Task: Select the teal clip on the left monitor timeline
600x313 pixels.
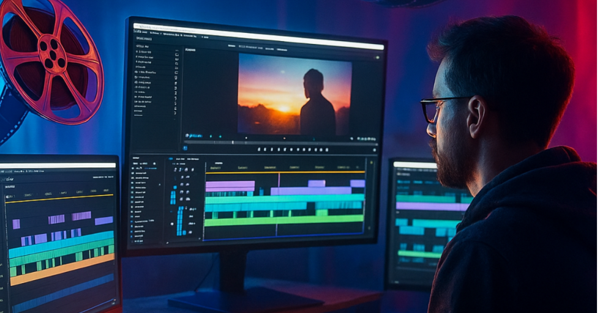Action: click(x=61, y=244)
